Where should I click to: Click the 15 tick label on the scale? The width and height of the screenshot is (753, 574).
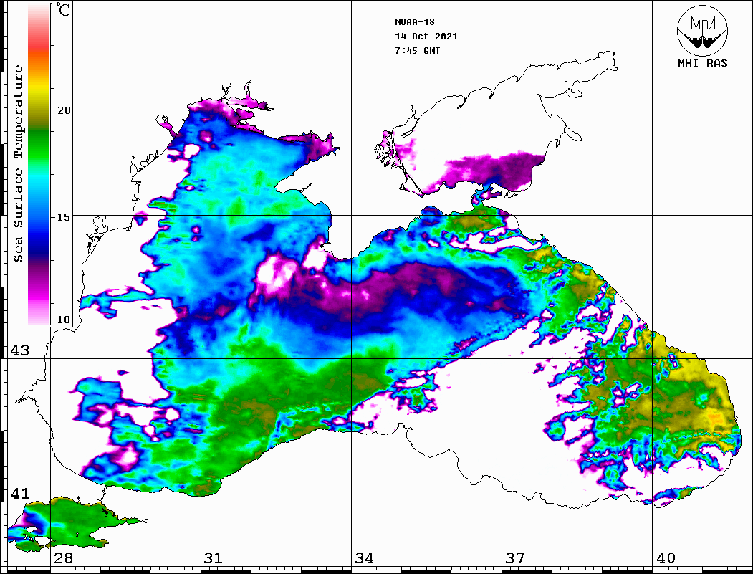click(x=63, y=217)
